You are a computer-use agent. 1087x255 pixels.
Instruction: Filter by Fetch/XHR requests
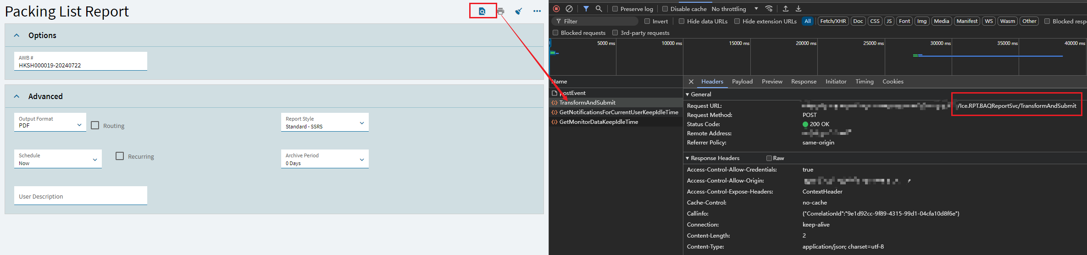(x=833, y=21)
